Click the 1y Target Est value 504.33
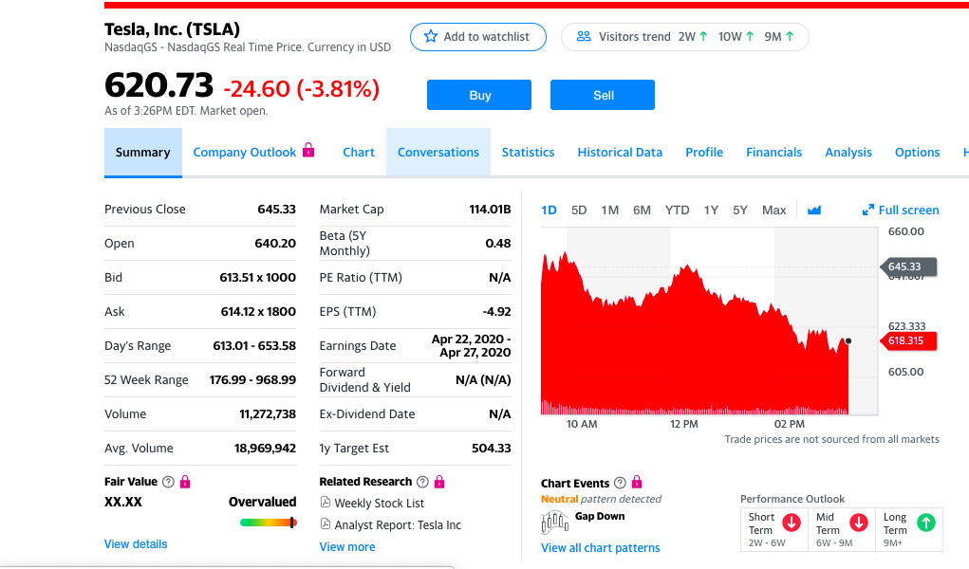Viewport: 969px width, 569px height. tap(492, 449)
